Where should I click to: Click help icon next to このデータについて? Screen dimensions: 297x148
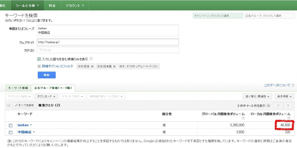click(x=293, y=85)
